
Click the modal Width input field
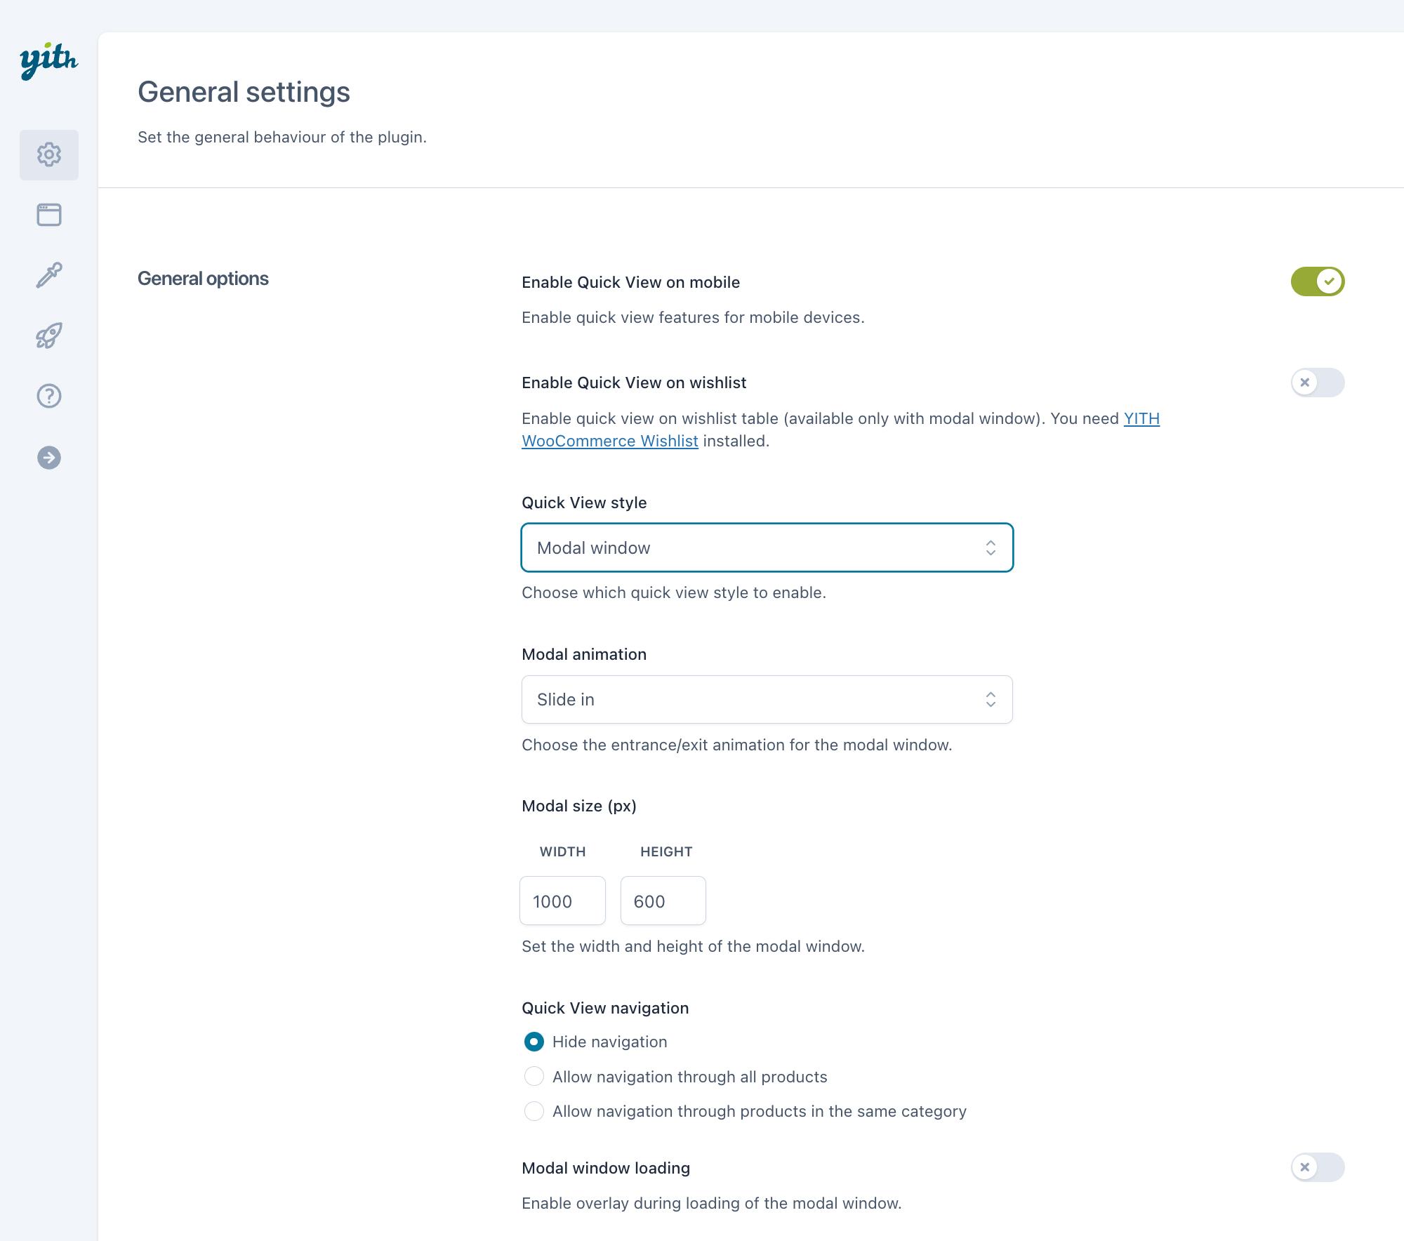(562, 901)
